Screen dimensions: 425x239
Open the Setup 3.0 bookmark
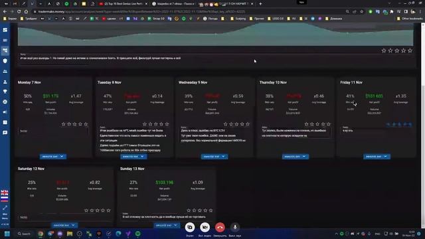(x=156, y=19)
